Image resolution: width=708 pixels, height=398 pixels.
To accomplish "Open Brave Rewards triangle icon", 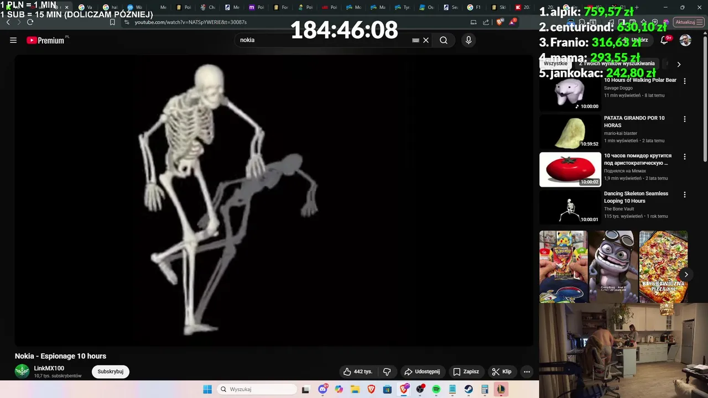I will (513, 22).
